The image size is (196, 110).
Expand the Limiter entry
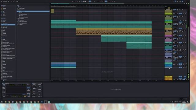point(18,16)
